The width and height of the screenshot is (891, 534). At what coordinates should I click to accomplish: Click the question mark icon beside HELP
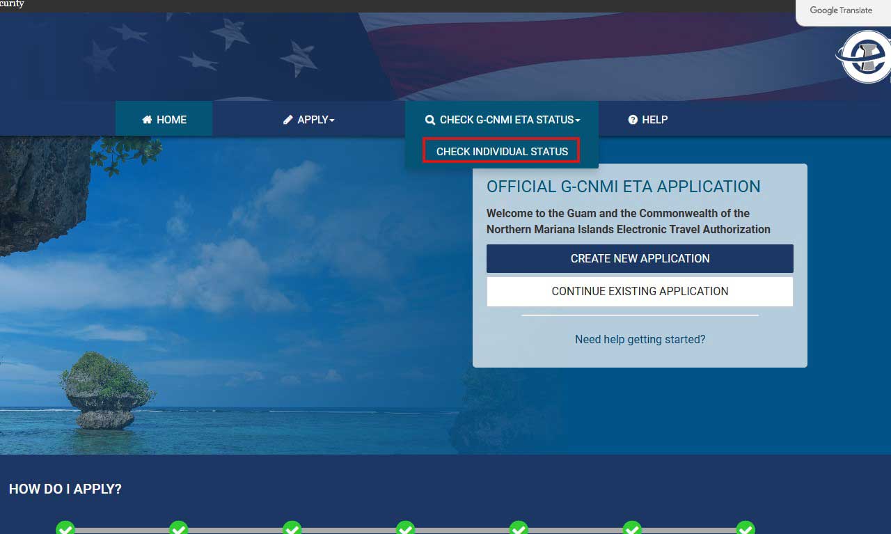click(633, 120)
